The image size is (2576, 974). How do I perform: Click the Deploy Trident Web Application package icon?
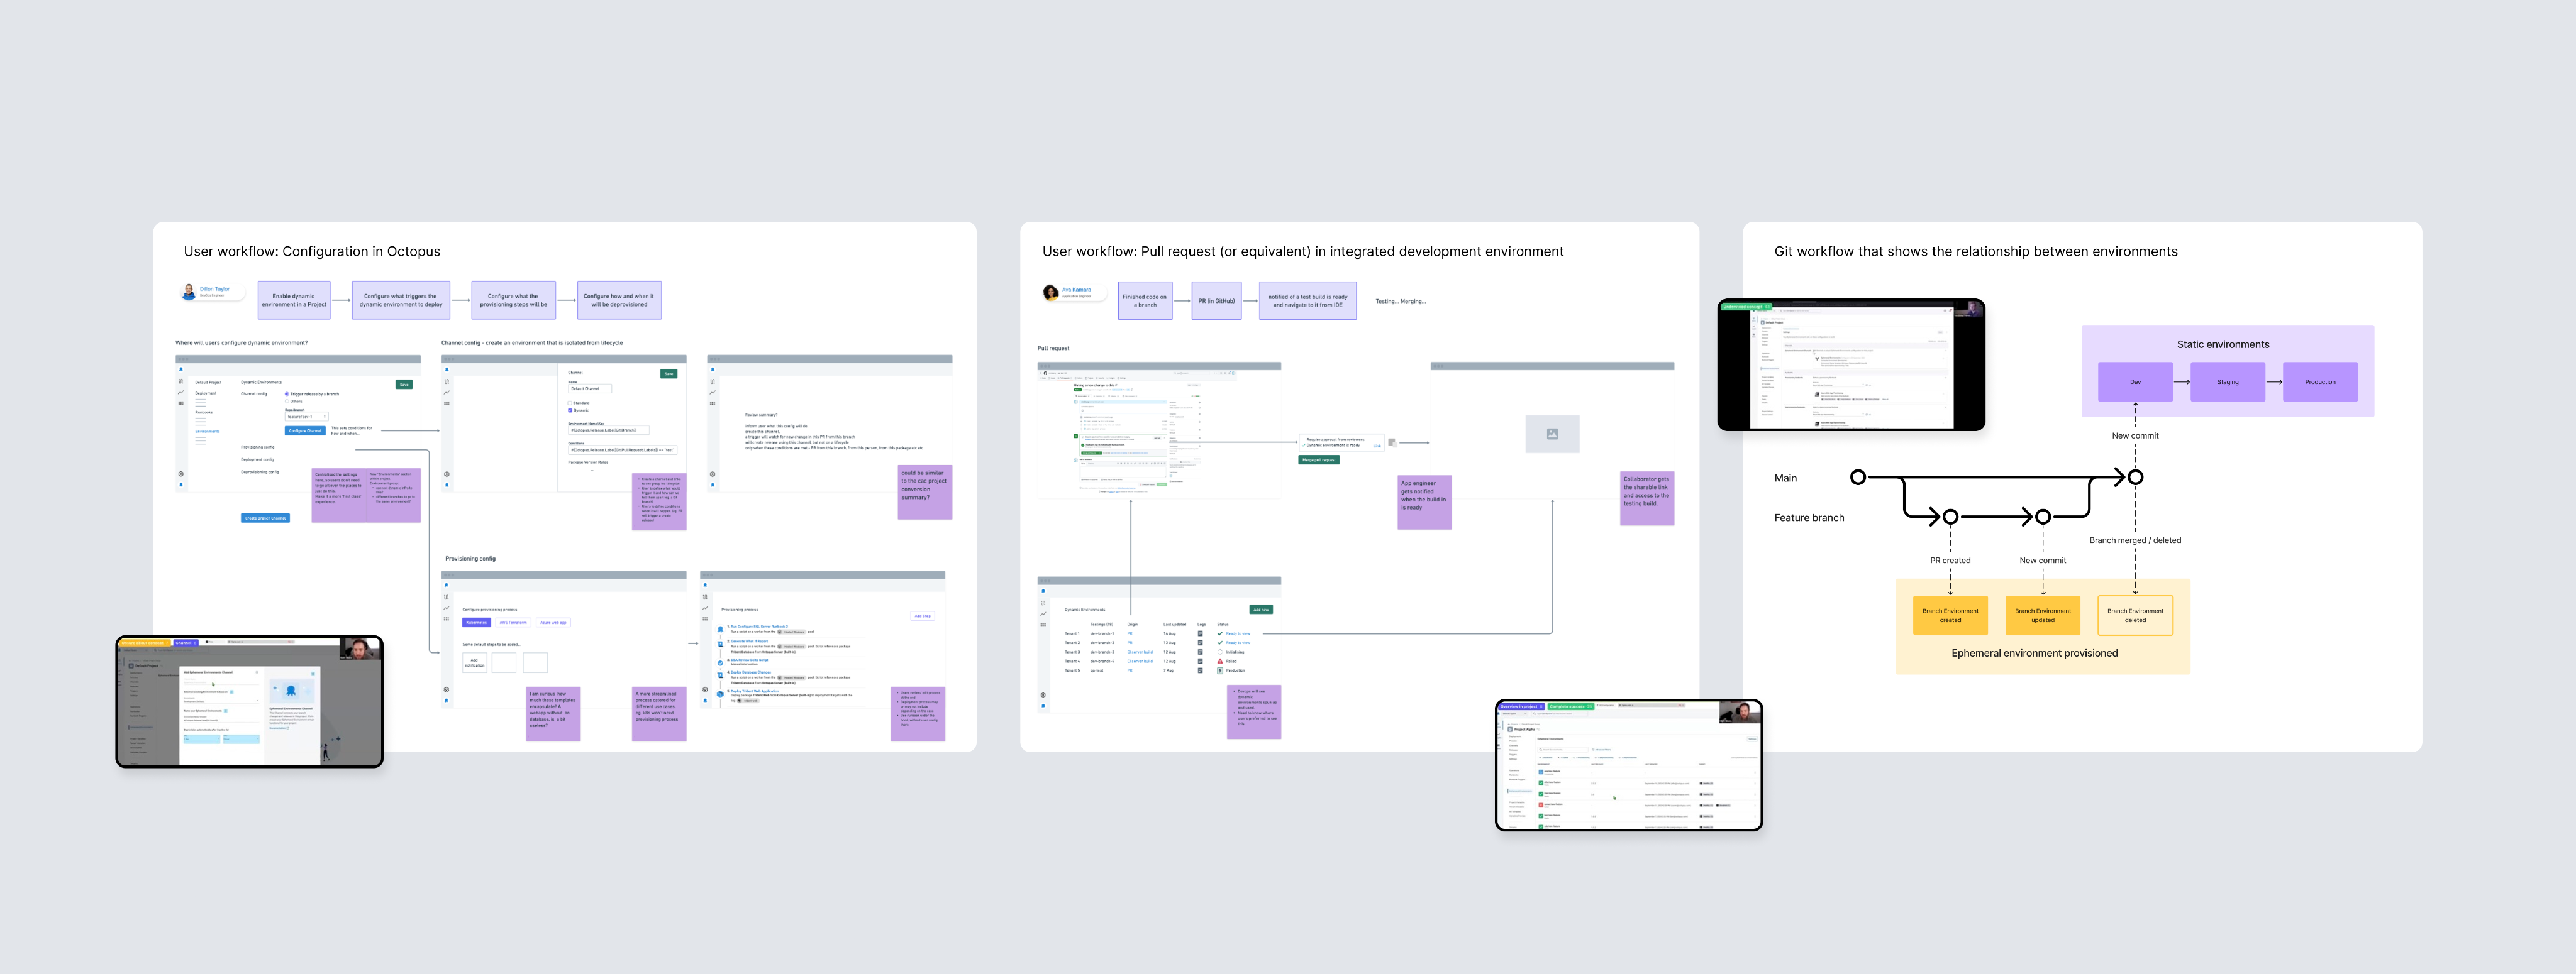(x=720, y=694)
